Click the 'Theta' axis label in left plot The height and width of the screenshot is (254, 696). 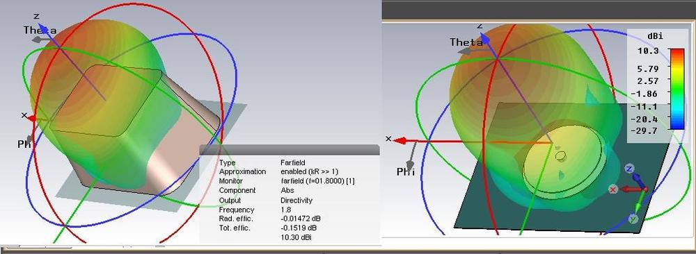click(40, 30)
